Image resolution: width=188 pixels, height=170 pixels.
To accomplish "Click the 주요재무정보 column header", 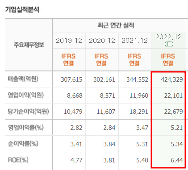I will click(x=29, y=45).
